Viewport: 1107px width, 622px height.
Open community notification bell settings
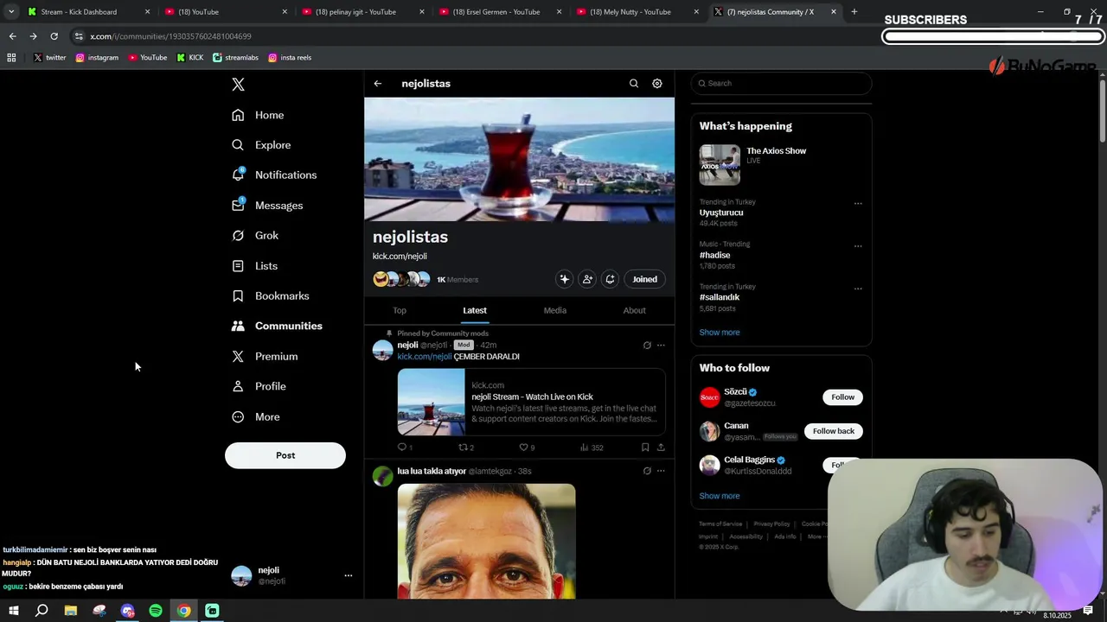click(x=611, y=279)
